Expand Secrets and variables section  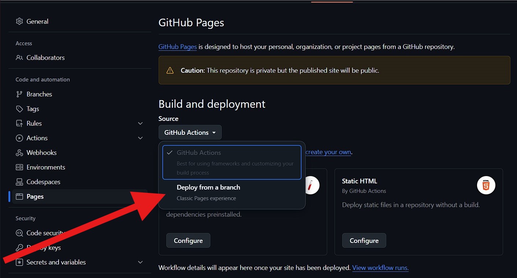point(140,262)
